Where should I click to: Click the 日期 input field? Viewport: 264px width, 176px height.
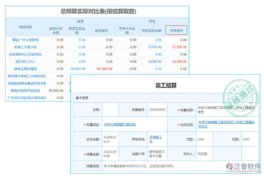[x=111, y=110]
